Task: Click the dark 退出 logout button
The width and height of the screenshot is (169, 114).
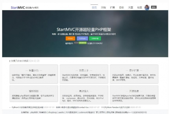Action: click(x=154, y=7)
